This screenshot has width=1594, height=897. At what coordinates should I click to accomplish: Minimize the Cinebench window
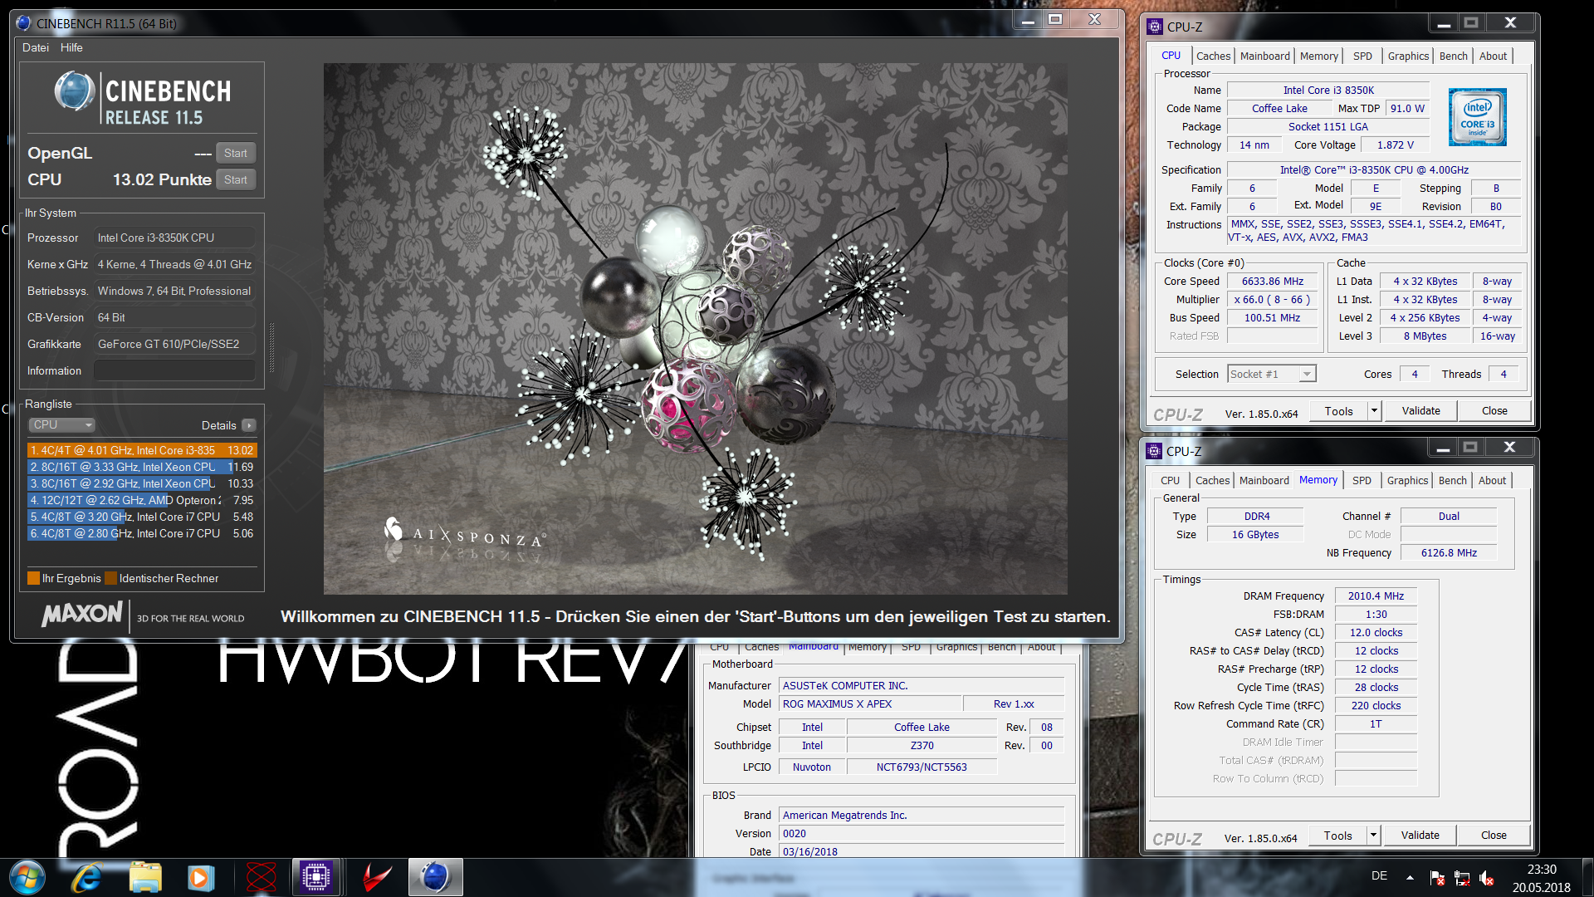click(1028, 21)
